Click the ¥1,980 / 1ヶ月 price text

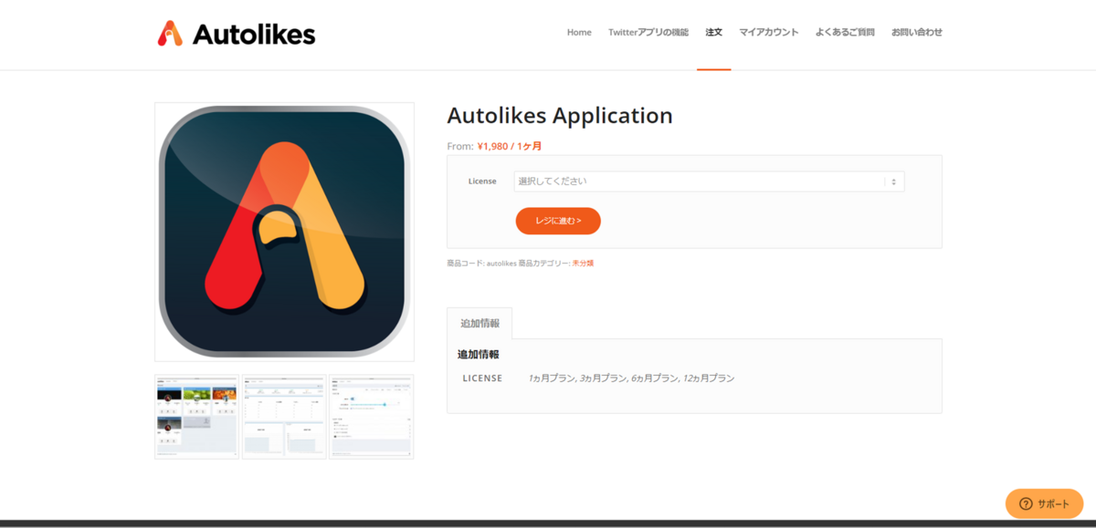point(509,146)
